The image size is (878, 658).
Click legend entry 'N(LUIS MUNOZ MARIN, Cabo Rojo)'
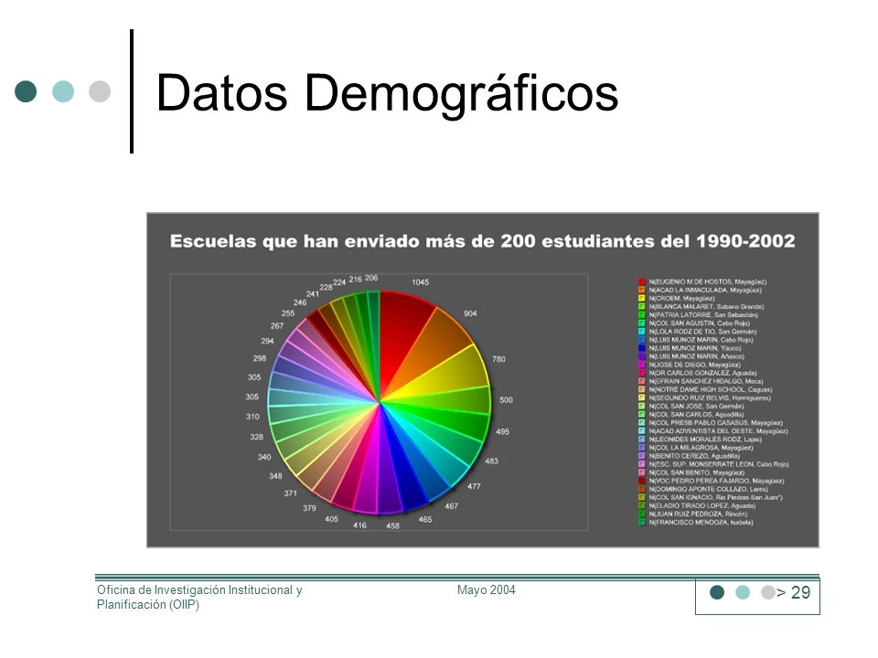[701, 340]
